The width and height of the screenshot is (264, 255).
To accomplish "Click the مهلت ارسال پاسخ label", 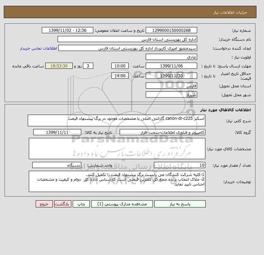I will click(234, 66).
